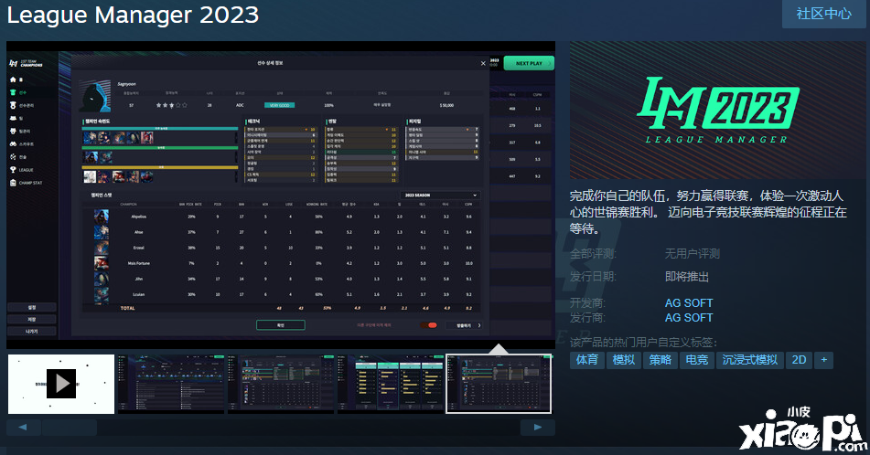Click the VERY GOOD status badge
The image size is (870, 455).
click(280, 105)
